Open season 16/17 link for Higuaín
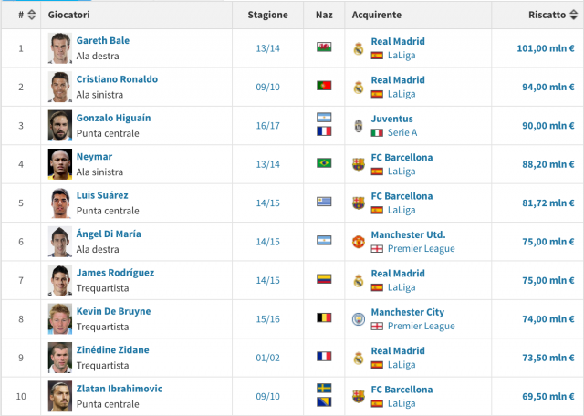This screenshot has width=584, height=416. 267,126
